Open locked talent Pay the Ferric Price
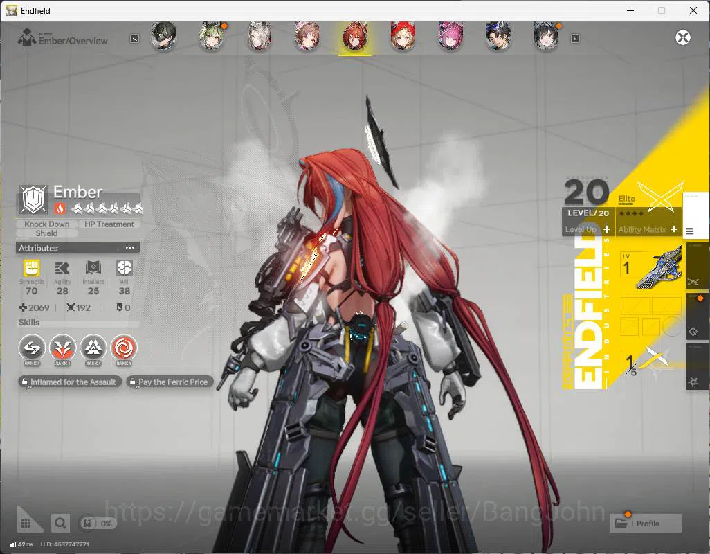The height and width of the screenshot is (554, 710). click(170, 382)
